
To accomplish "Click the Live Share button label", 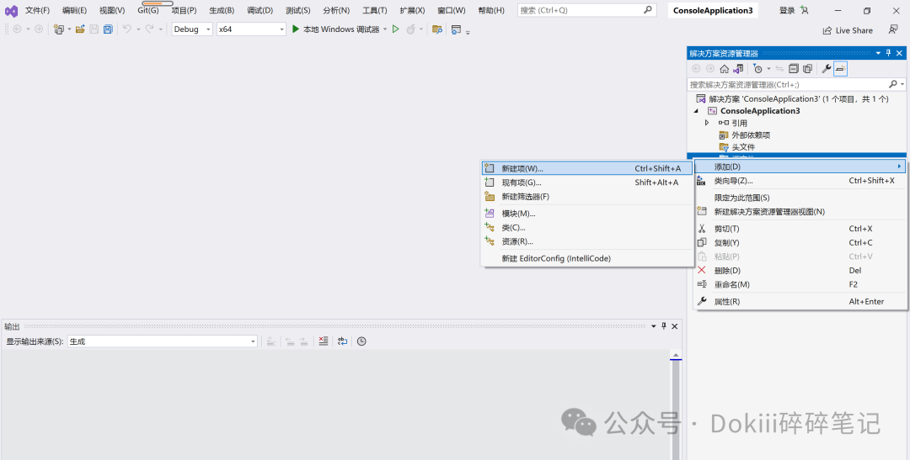I will pyautogui.click(x=854, y=31).
